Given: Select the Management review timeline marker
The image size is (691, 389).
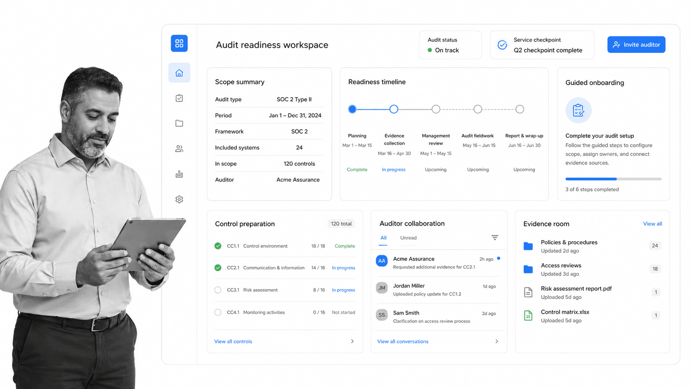Looking at the screenshot, I should [x=436, y=109].
